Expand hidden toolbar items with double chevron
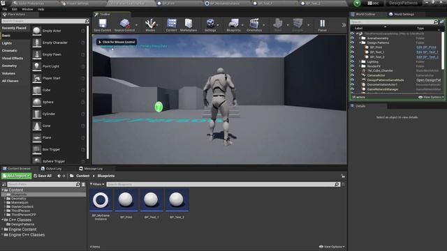Viewport: 447px width, 251px height. [344, 25]
